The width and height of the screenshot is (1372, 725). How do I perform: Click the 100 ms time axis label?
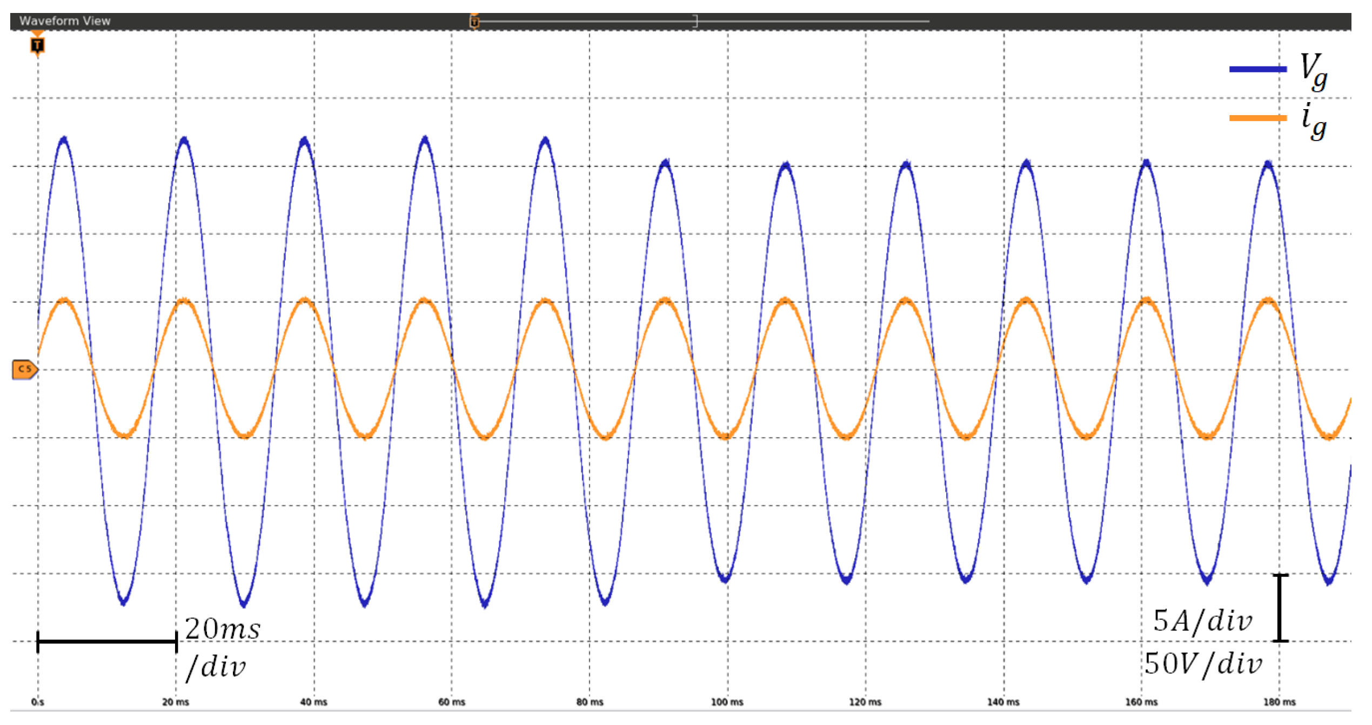tap(727, 702)
